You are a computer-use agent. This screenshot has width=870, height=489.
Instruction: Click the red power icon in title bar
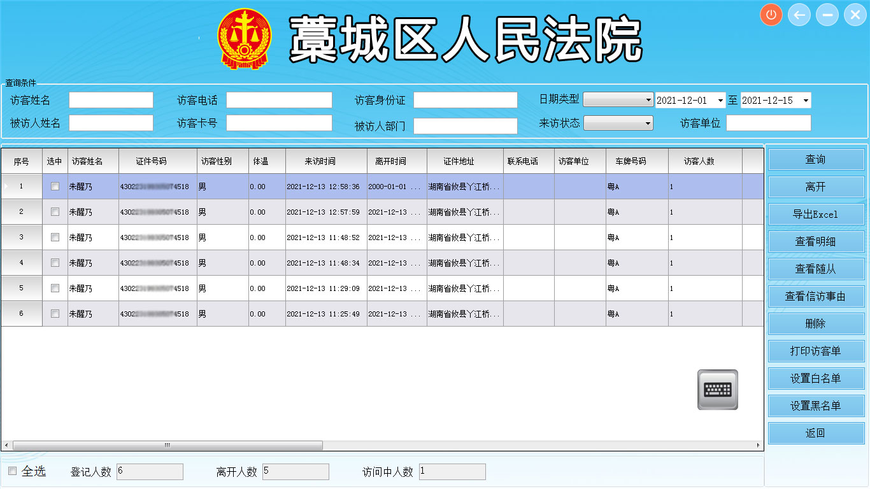[x=771, y=14]
